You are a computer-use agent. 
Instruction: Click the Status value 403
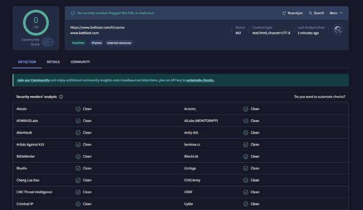tap(238, 33)
